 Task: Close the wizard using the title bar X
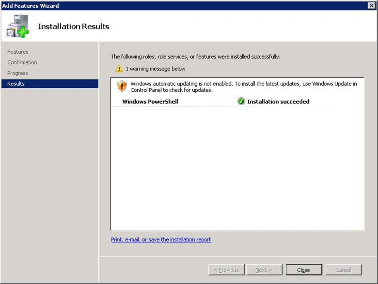click(371, 5)
